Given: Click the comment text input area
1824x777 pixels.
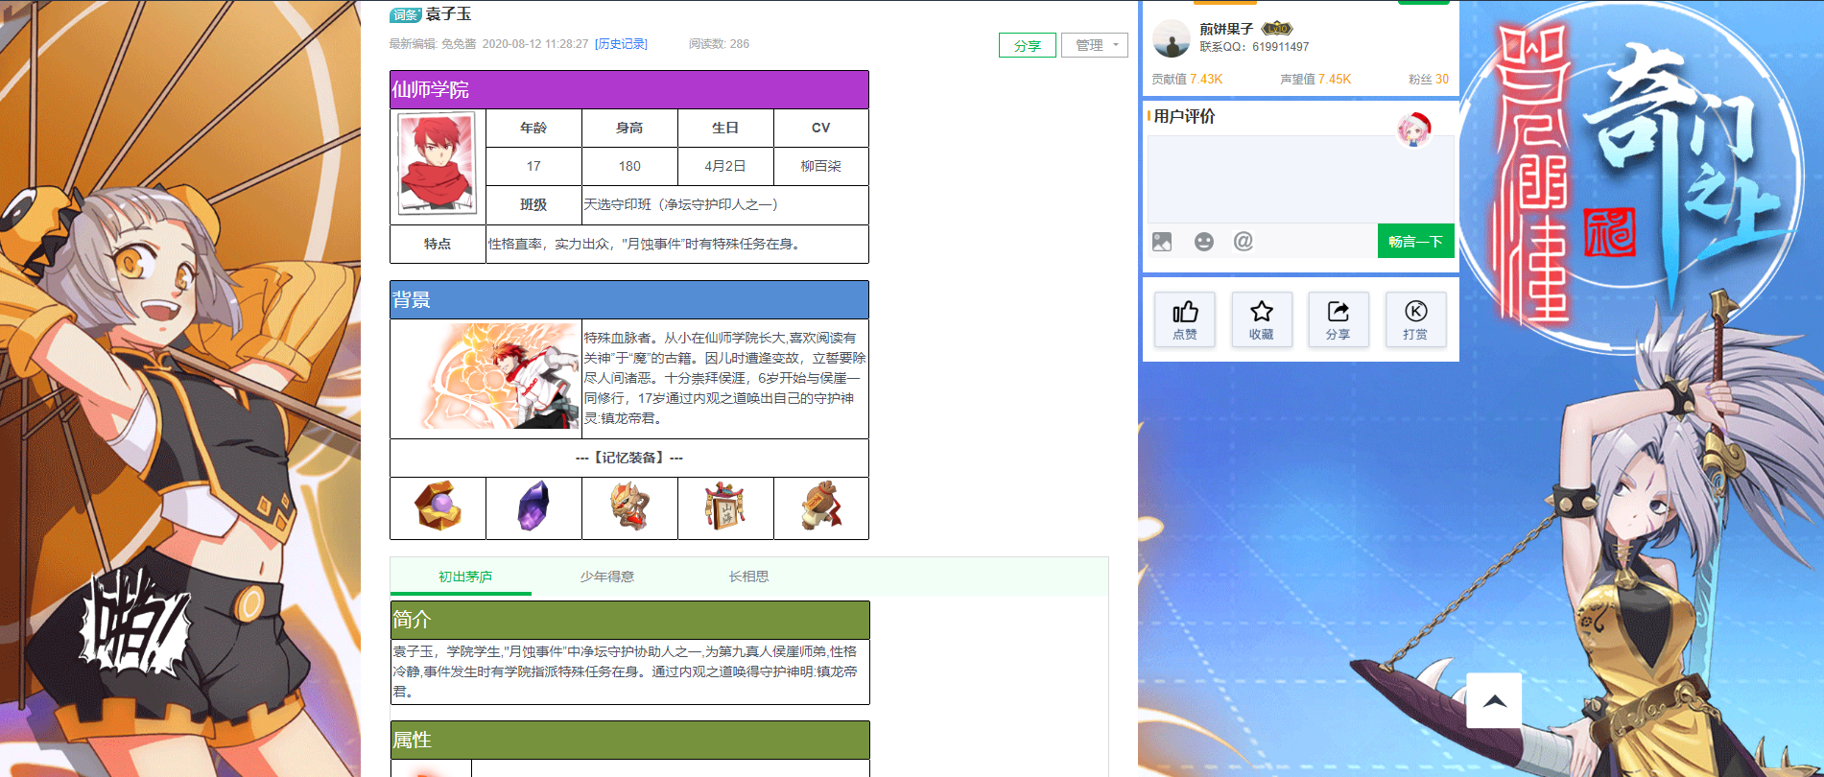Looking at the screenshot, I should (x=1301, y=179).
